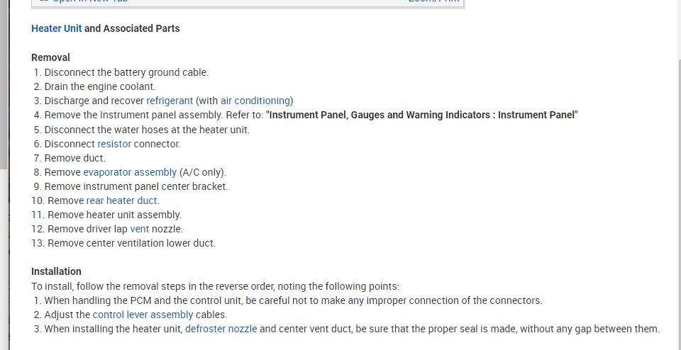Click the refrigerant link in step 3

pyautogui.click(x=170, y=101)
